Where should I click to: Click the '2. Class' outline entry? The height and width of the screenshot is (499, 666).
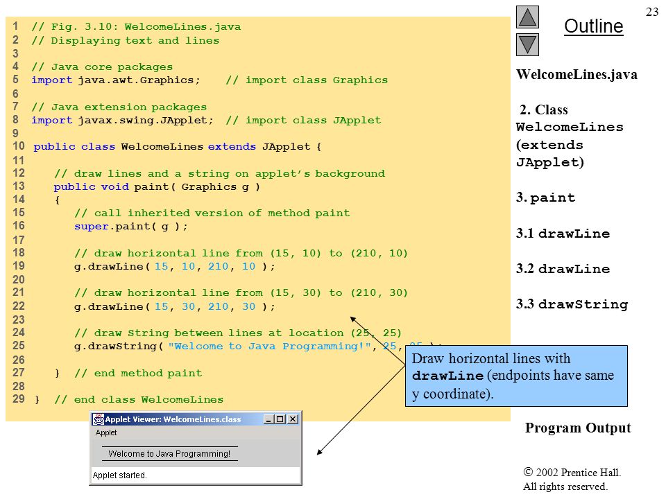[x=544, y=110]
